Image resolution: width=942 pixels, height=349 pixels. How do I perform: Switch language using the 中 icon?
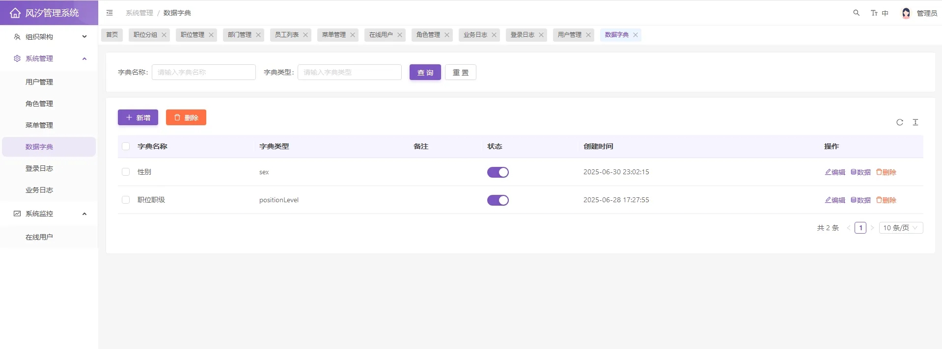pyautogui.click(x=885, y=13)
